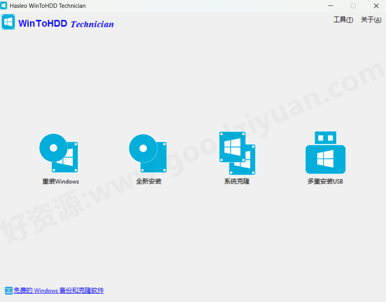Click the Technician edition text in header
This screenshot has width=386, height=302.
click(92, 24)
